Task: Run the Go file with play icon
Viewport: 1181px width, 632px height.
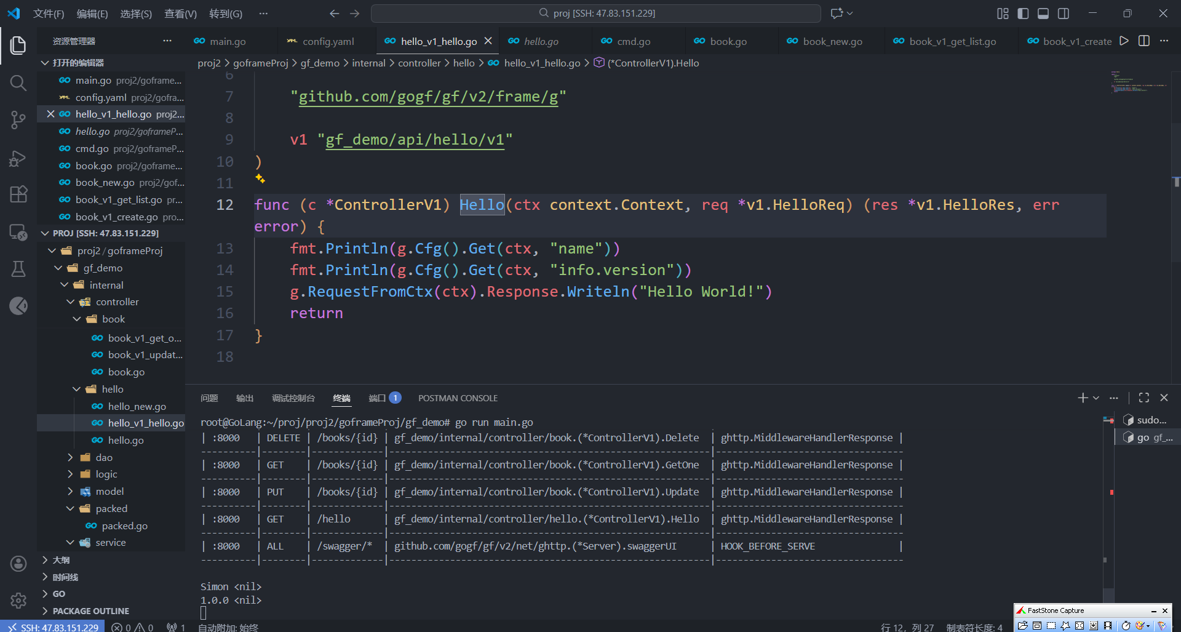Action: pyautogui.click(x=1124, y=41)
